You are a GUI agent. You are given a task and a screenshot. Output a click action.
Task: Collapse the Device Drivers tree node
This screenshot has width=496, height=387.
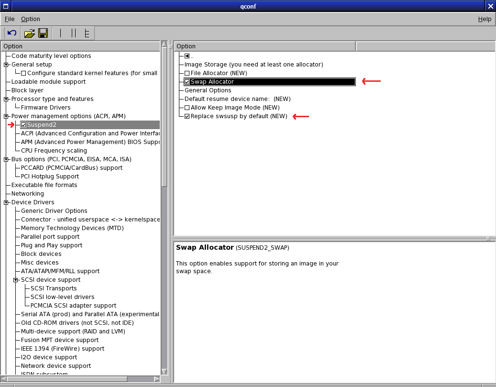(x=6, y=202)
